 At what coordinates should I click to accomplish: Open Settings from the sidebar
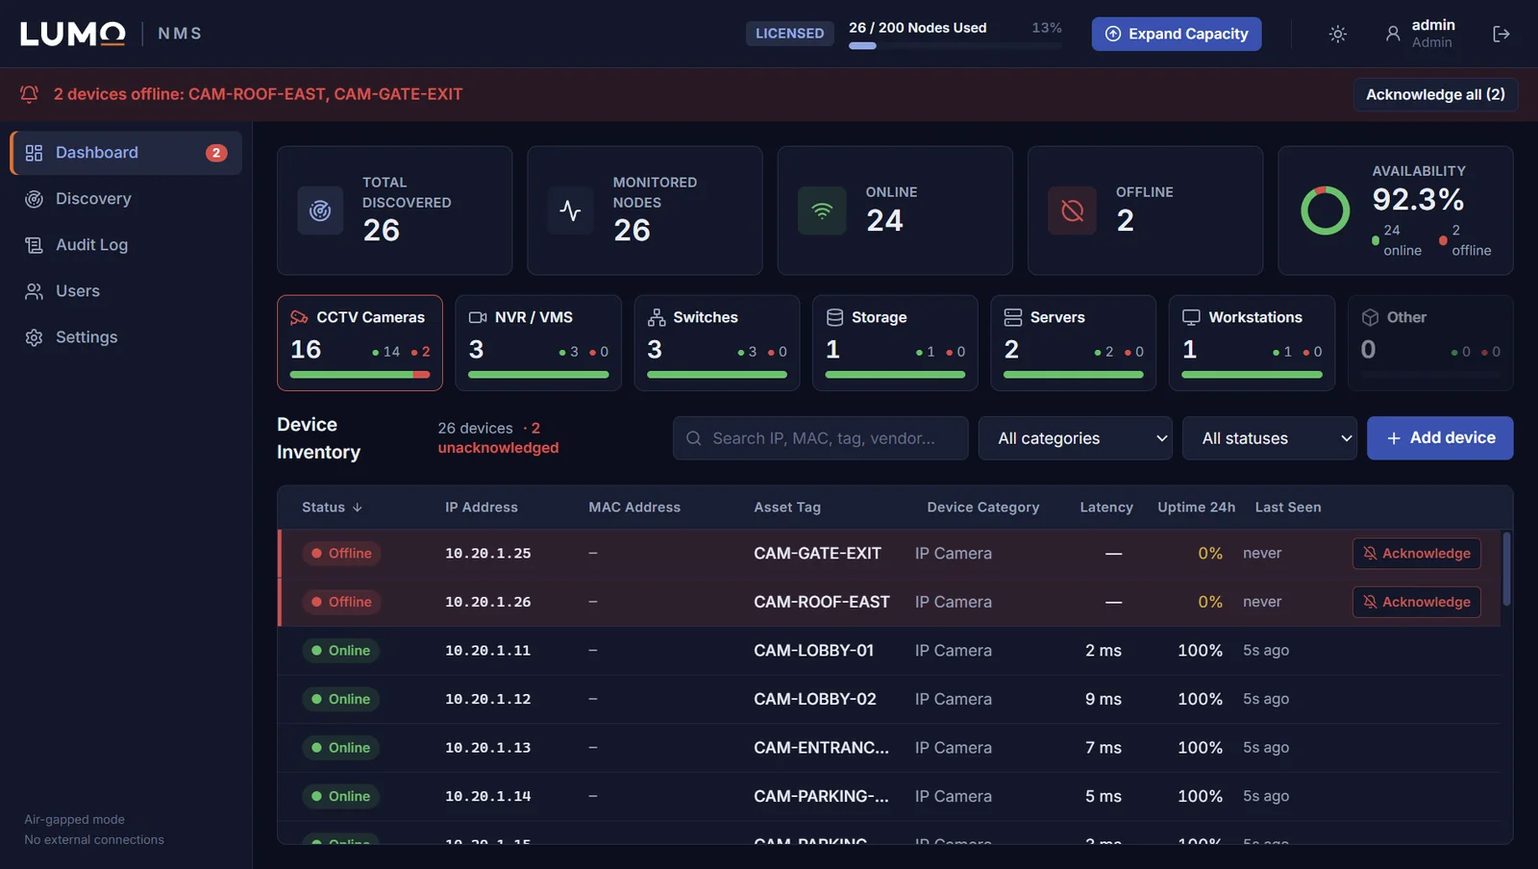coord(126,337)
